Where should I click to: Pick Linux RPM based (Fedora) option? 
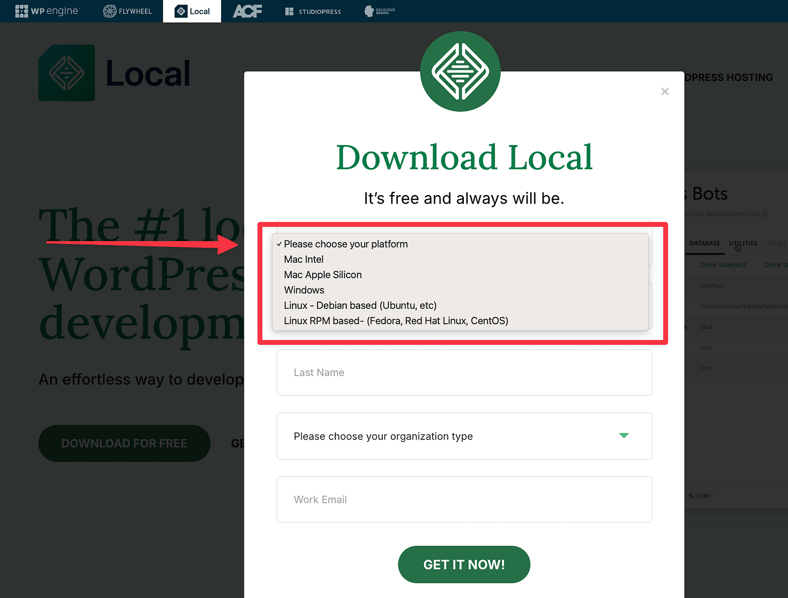[396, 321]
